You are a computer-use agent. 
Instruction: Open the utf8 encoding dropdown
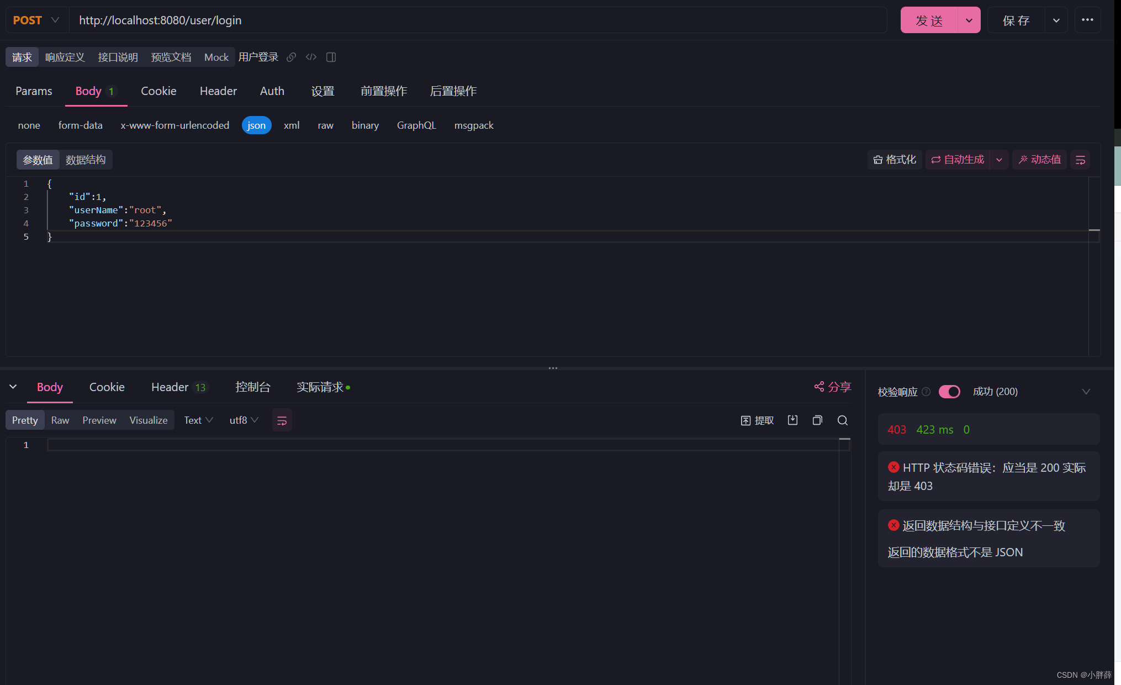[x=243, y=420]
